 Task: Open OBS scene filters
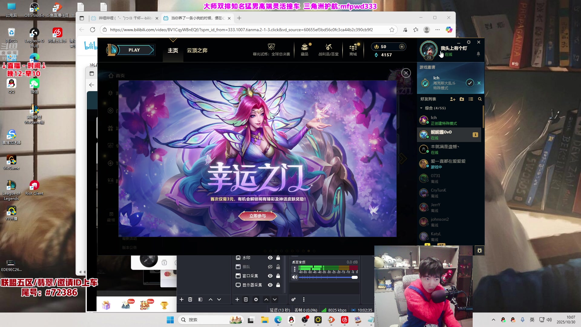200,299
